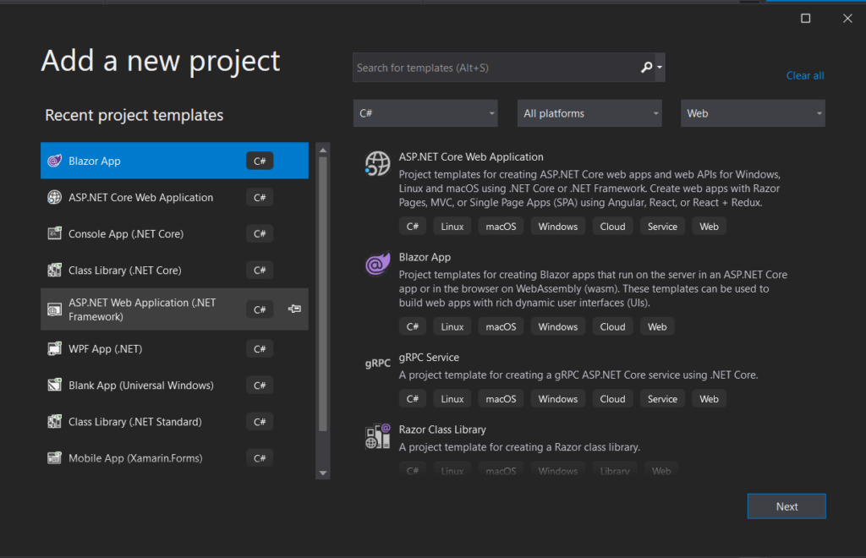Click the gRPC Service template icon
The height and width of the screenshot is (558, 866).
[377, 364]
